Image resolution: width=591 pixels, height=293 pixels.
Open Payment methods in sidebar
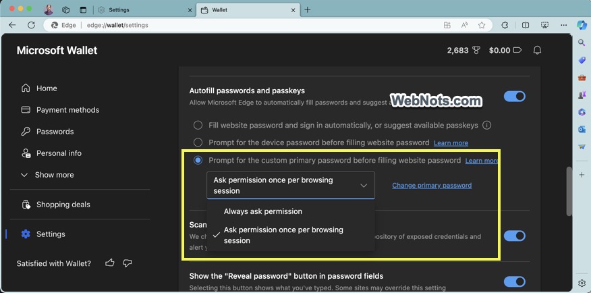(x=67, y=110)
